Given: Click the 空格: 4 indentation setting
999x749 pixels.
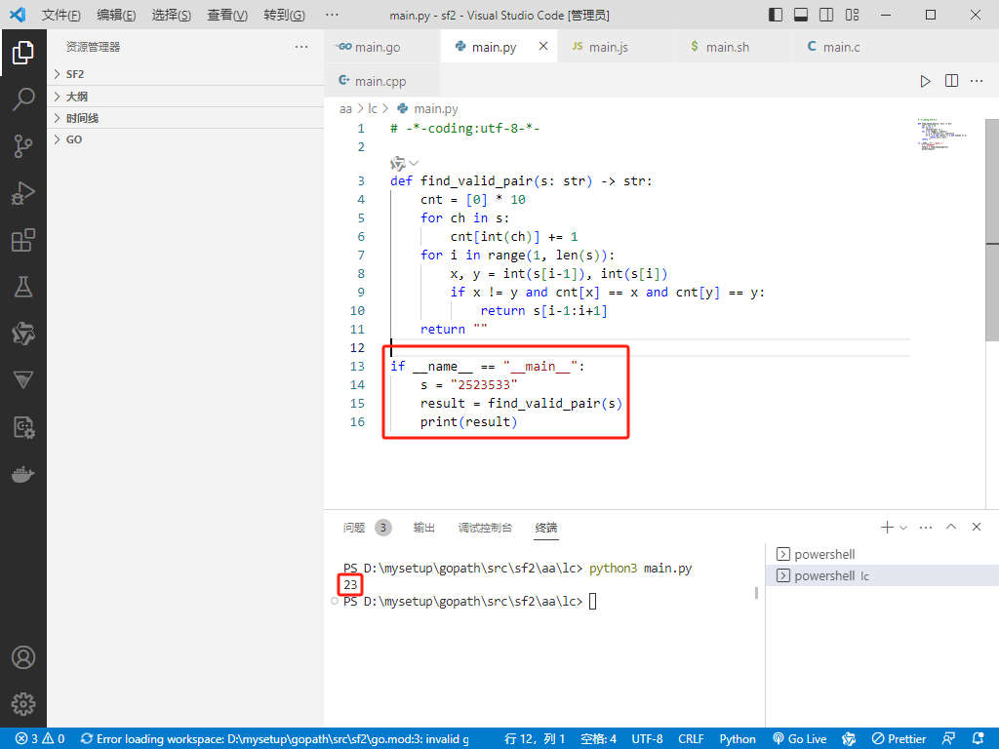Looking at the screenshot, I should pos(598,739).
